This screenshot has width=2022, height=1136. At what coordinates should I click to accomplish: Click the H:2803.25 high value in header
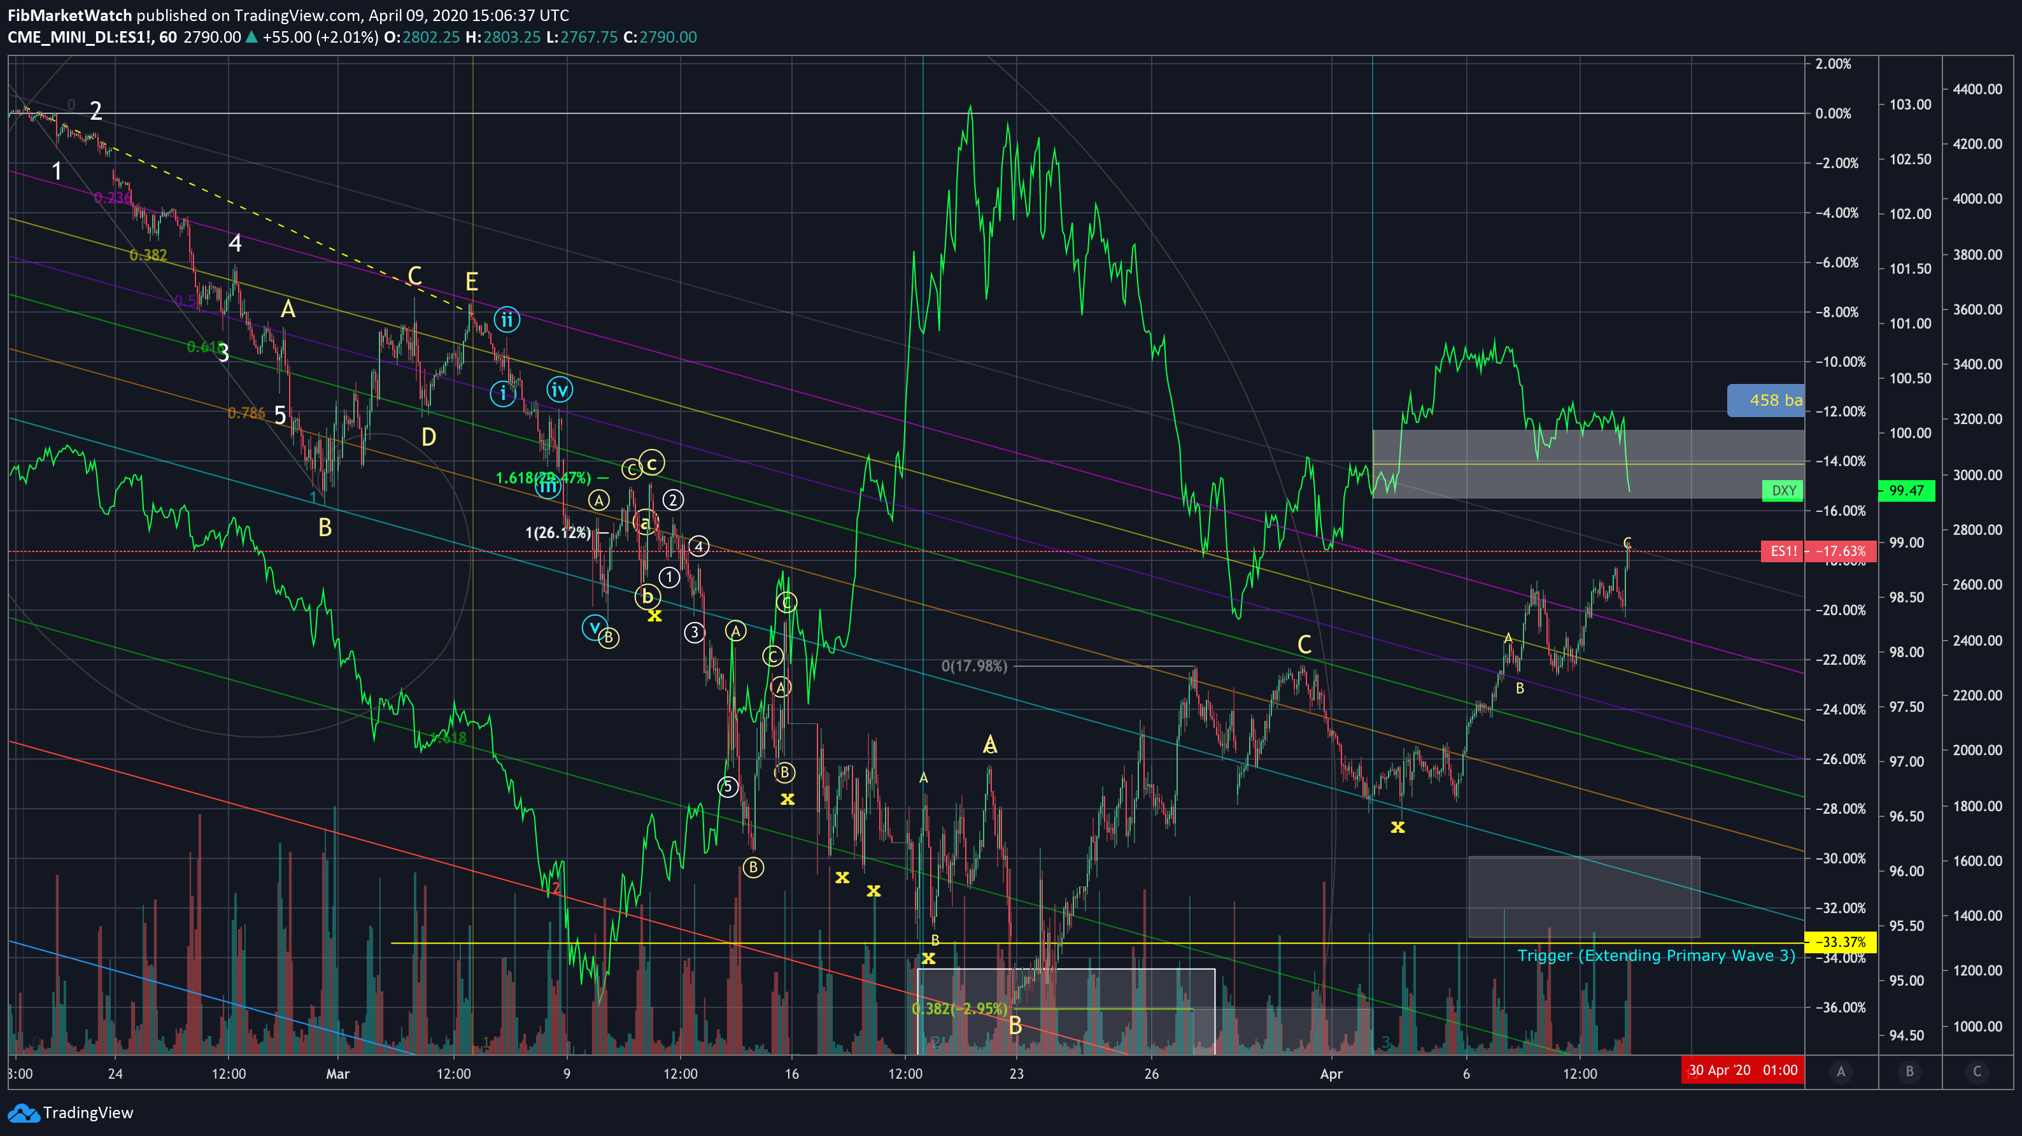click(x=503, y=37)
